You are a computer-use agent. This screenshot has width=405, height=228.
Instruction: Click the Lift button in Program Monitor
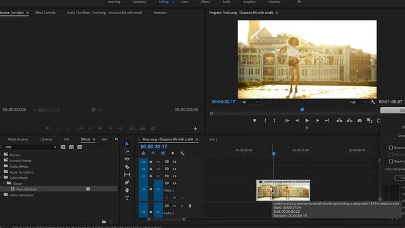[x=339, y=120]
